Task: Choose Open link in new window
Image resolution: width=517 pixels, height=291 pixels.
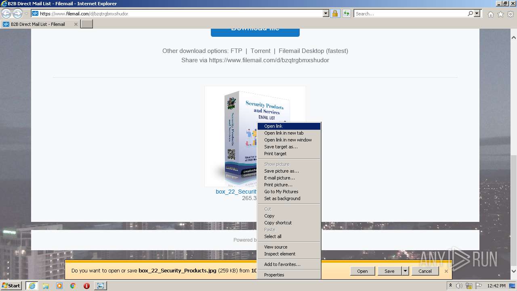Action: point(289,140)
